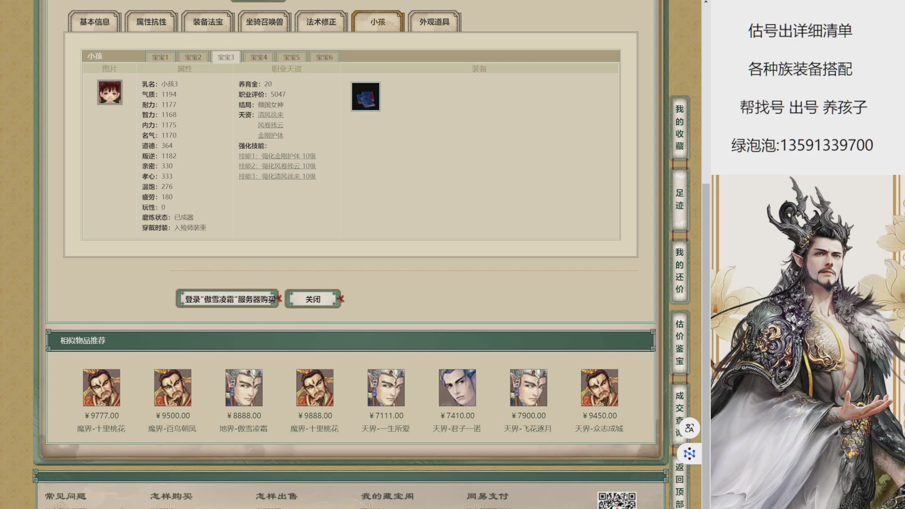Open the ¥7410.00 天界-君子一诺 avatar
Screen dimensions: 905x509
tap(457, 387)
